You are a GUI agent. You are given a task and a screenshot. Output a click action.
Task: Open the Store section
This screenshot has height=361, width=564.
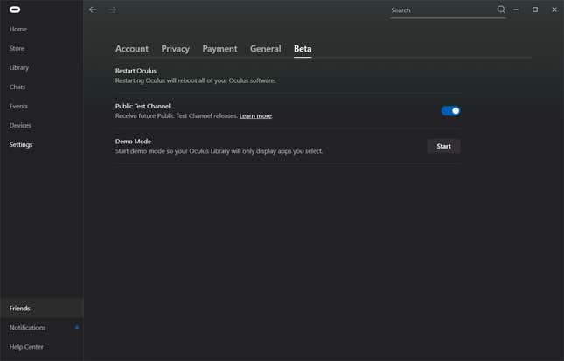pyautogui.click(x=17, y=48)
